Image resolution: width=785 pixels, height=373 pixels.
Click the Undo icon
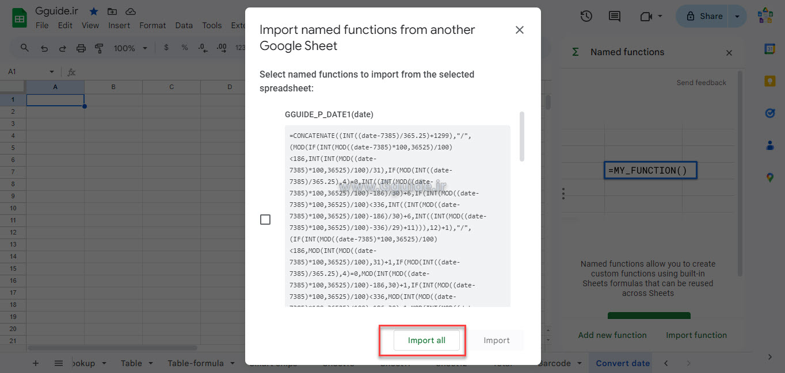coord(44,48)
